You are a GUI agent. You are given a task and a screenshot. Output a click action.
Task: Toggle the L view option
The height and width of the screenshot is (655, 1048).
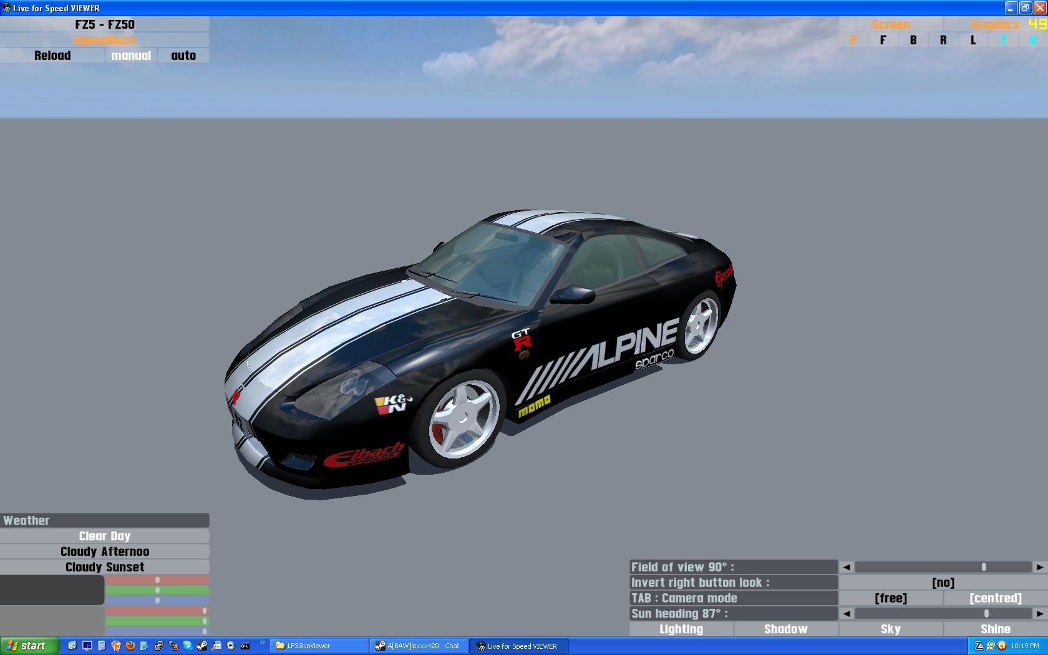973,40
